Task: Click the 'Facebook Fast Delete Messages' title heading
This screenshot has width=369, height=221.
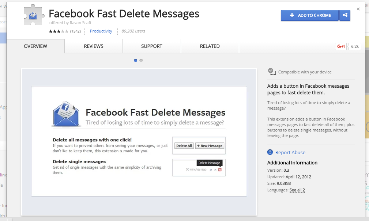Action: point(124,14)
